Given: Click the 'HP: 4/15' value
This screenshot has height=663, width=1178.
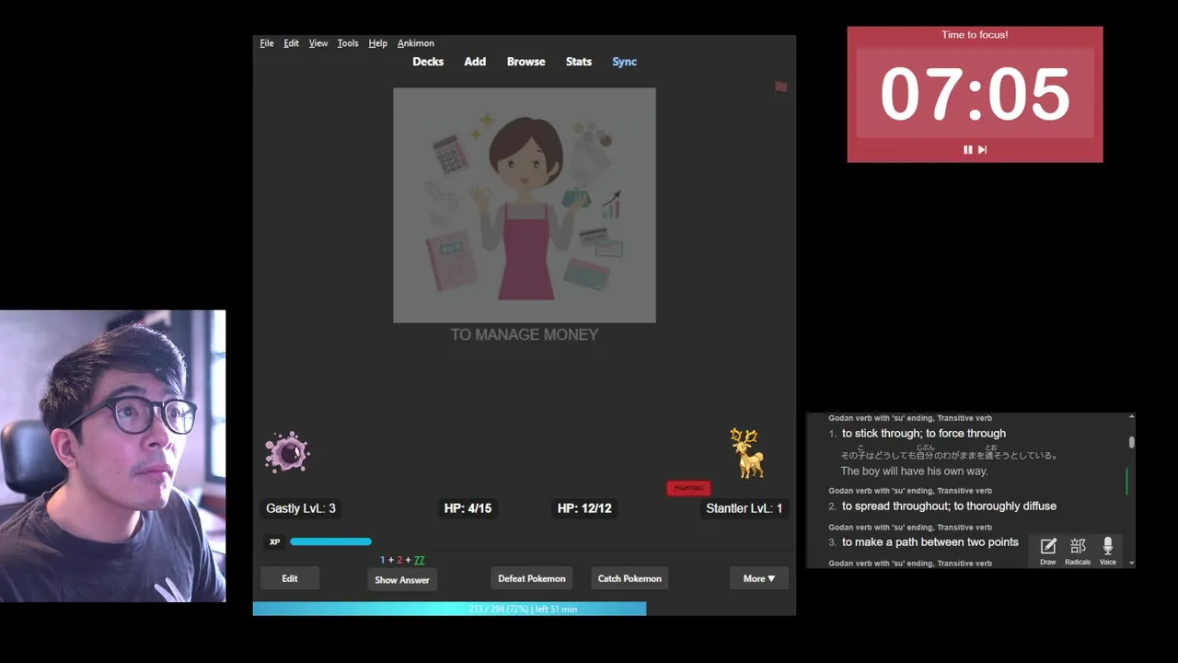Looking at the screenshot, I should (468, 508).
